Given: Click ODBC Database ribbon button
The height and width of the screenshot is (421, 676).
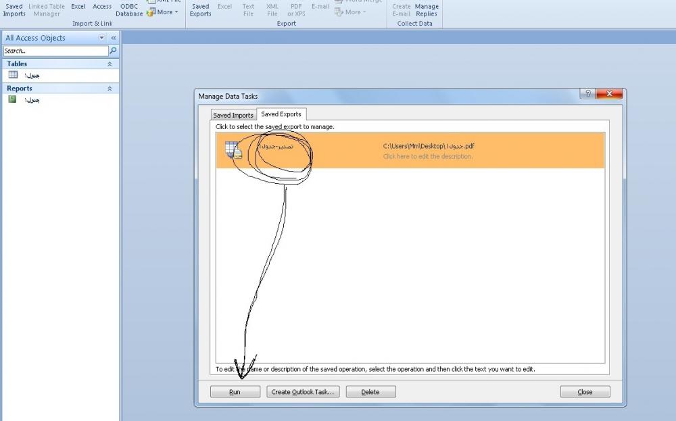Looking at the screenshot, I should point(129,9).
